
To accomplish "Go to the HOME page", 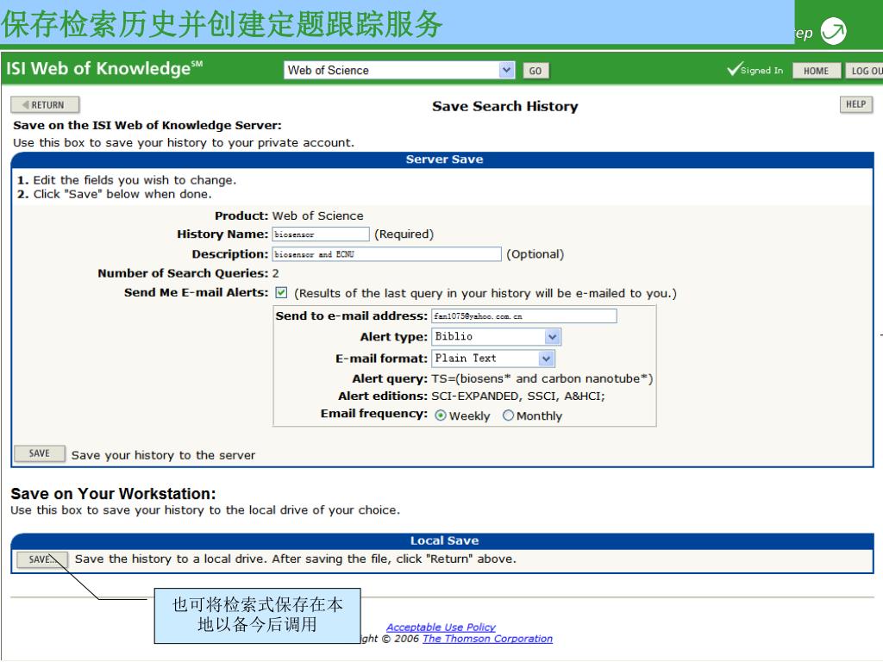I will tap(816, 71).
